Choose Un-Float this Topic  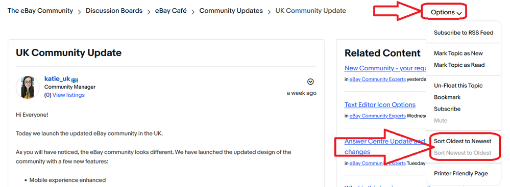click(x=458, y=86)
